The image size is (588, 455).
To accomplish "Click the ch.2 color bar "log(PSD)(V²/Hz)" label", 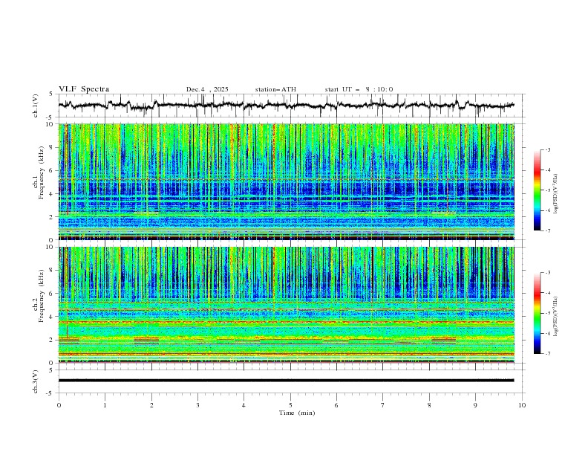I will [556, 316].
